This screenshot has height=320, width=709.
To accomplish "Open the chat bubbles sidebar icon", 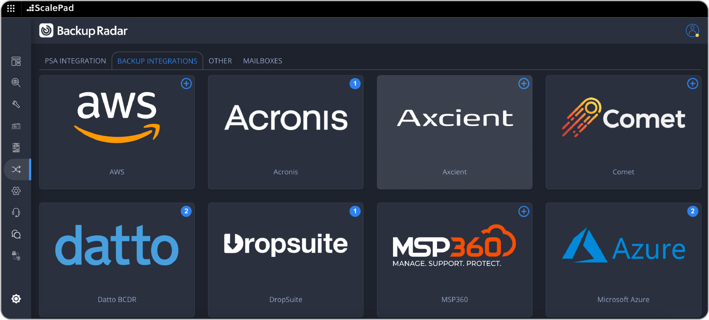I will click(x=16, y=234).
